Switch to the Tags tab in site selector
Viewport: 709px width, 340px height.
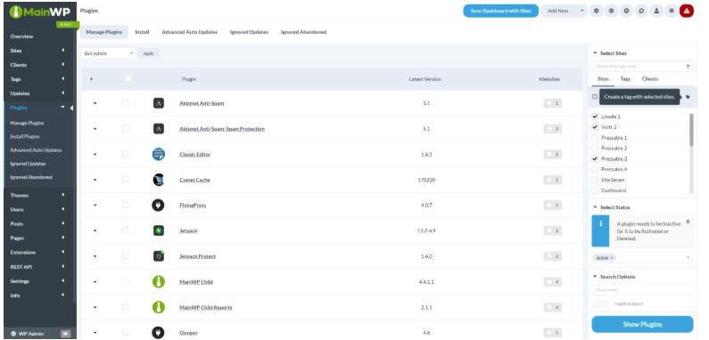tap(625, 78)
